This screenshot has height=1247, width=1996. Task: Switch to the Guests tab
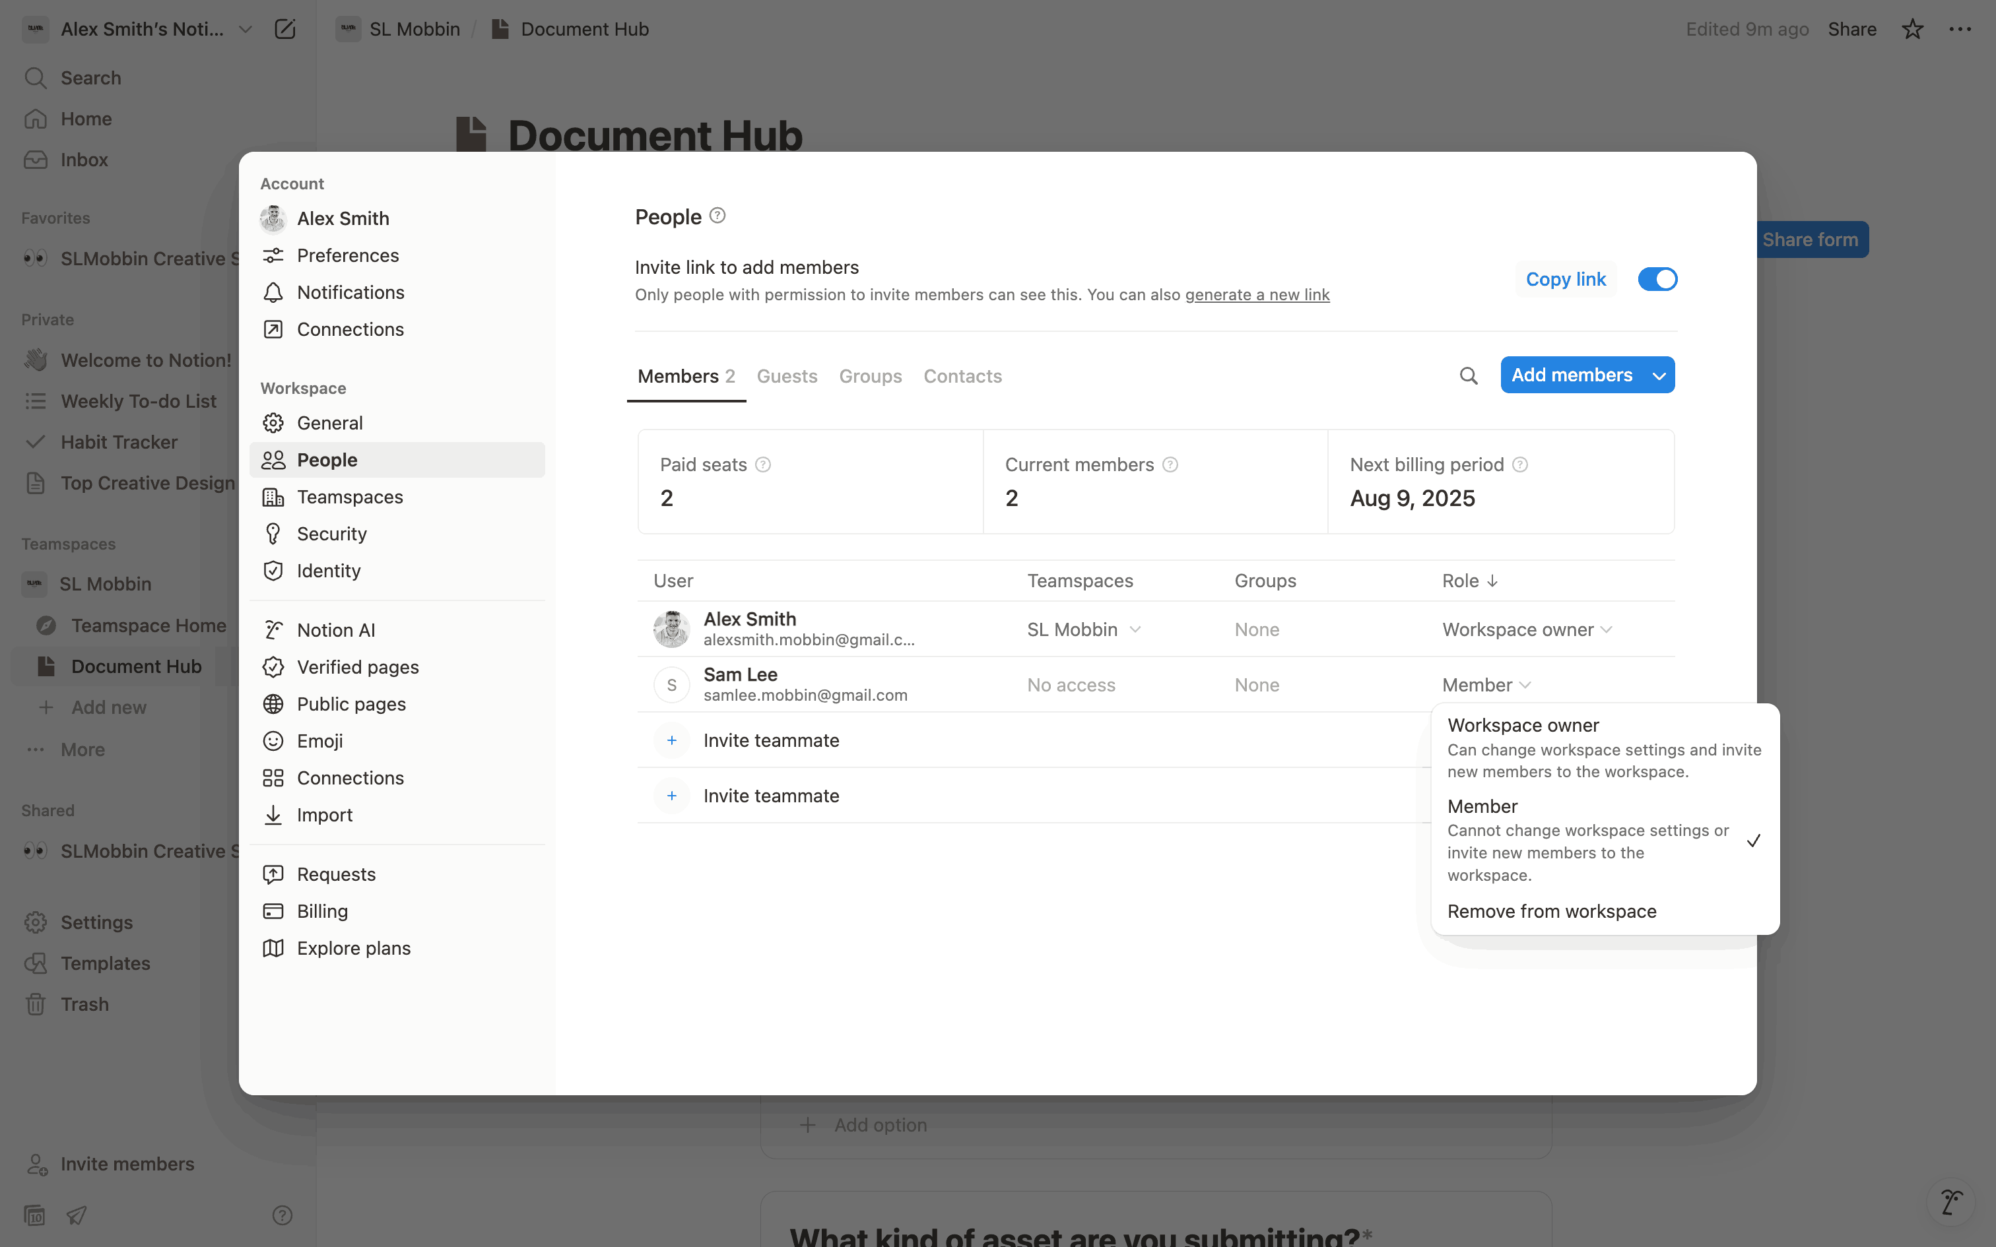click(x=786, y=376)
